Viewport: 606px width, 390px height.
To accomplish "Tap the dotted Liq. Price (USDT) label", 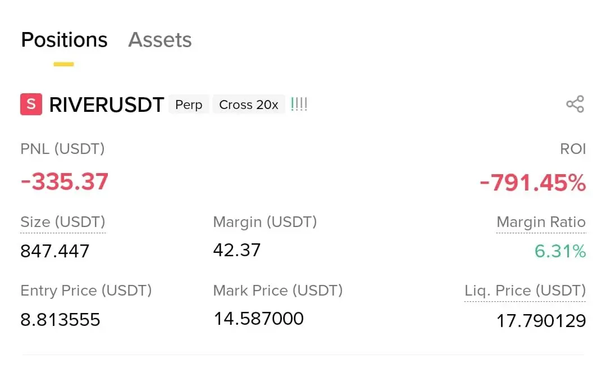I will [525, 291].
